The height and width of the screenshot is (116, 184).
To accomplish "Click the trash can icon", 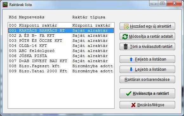I will tap(126, 47).
